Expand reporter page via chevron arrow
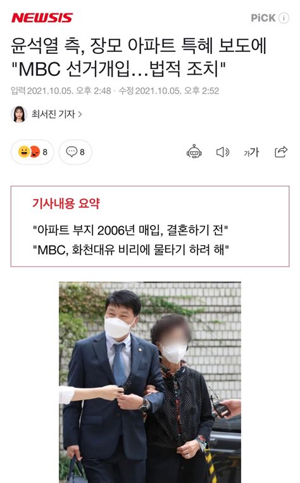The width and height of the screenshot is (300, 483). [x=80, y=114]
